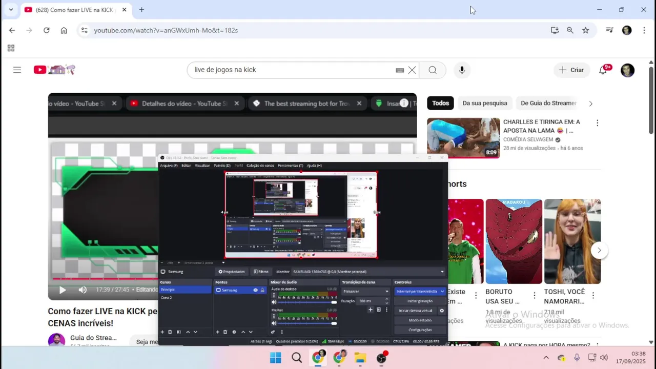The width and height of the screenshot is (656, 369).
Task: Click Iniciar câmera virtual button
Action: coord(416,311)
